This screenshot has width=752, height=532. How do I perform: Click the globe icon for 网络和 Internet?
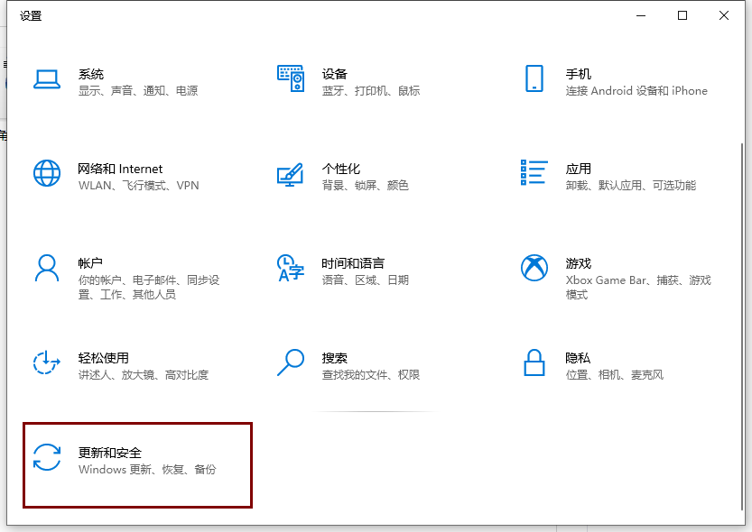pos(46,173)
